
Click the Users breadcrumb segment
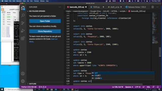coord(68,11)
